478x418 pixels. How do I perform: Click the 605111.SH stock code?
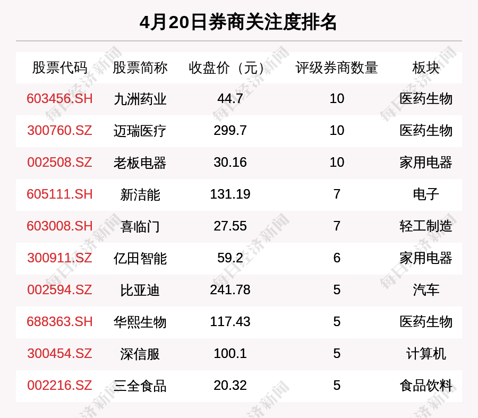59,194
